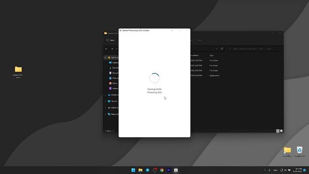Close the File Explorer window

click(280, 33)
